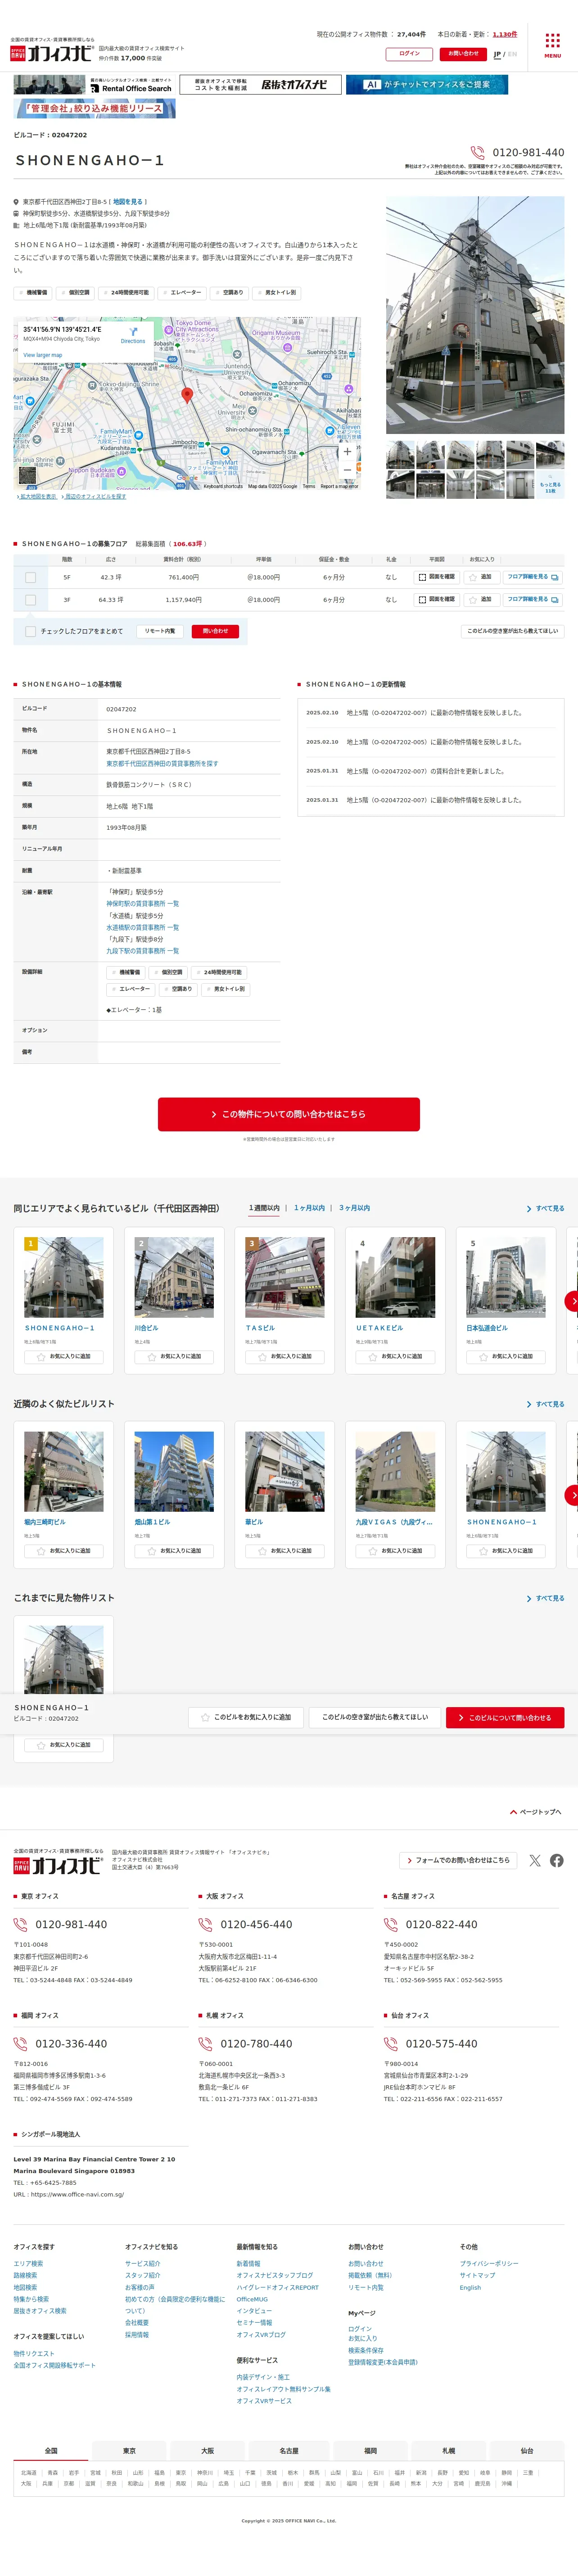
Task: Open 地図を見る link near address
Action: (127, 202)
